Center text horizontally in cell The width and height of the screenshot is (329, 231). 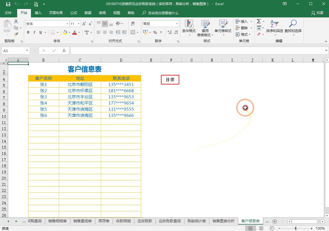(x=105, y=32)
